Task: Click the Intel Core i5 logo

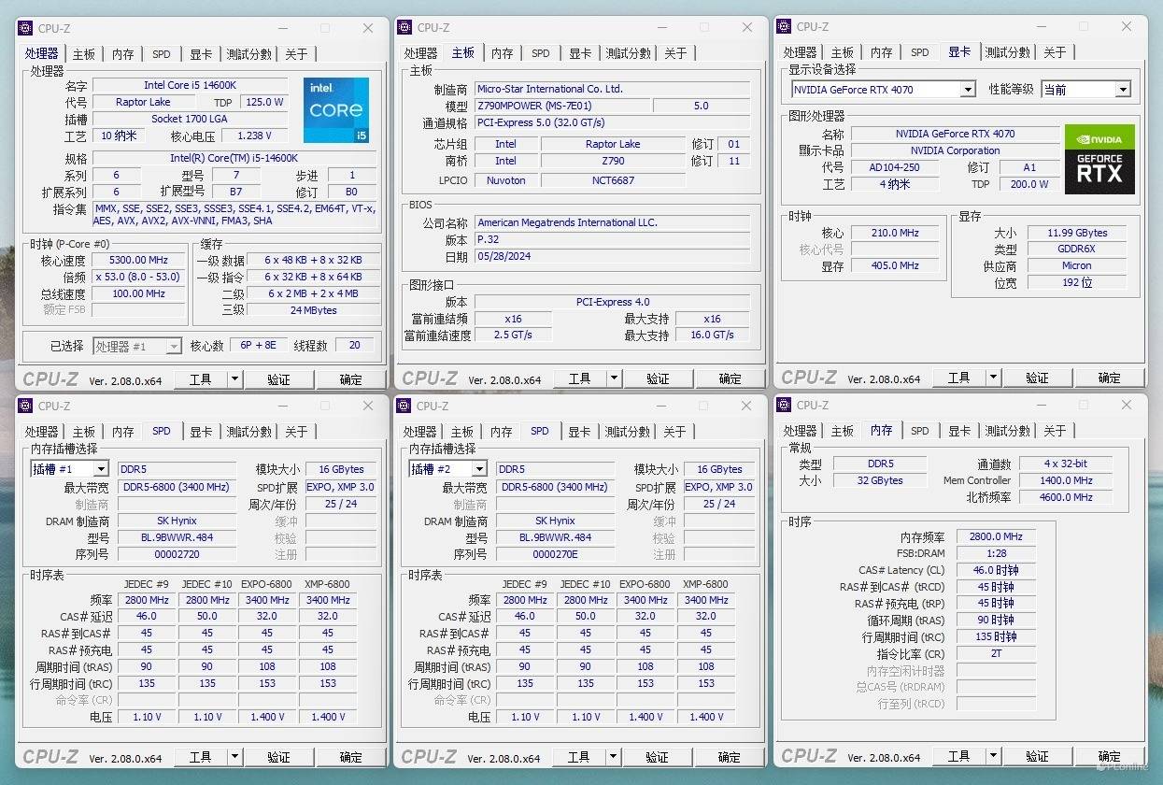Action: click(335, 110)
